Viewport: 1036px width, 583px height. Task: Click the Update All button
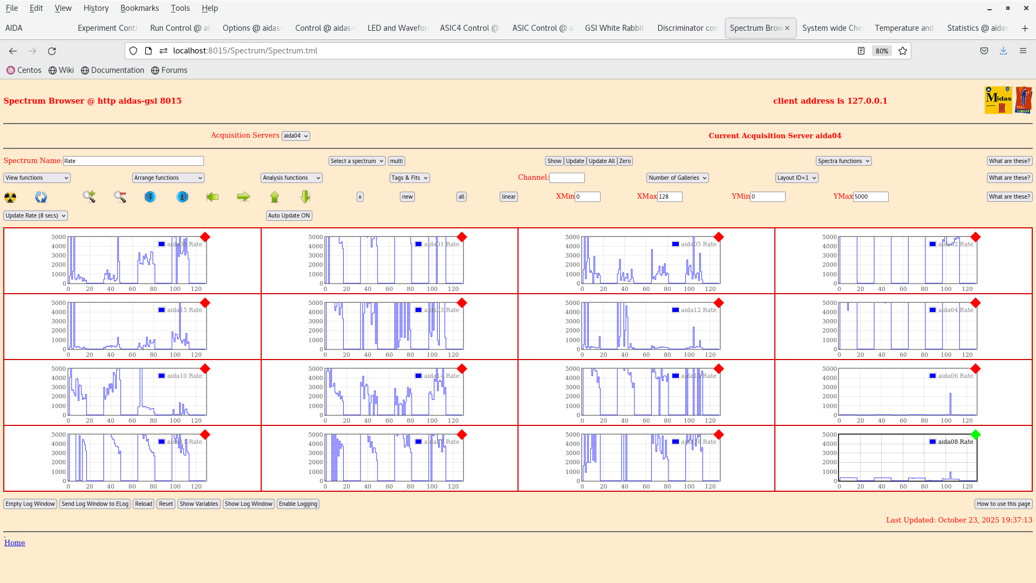tap(601, 161)
